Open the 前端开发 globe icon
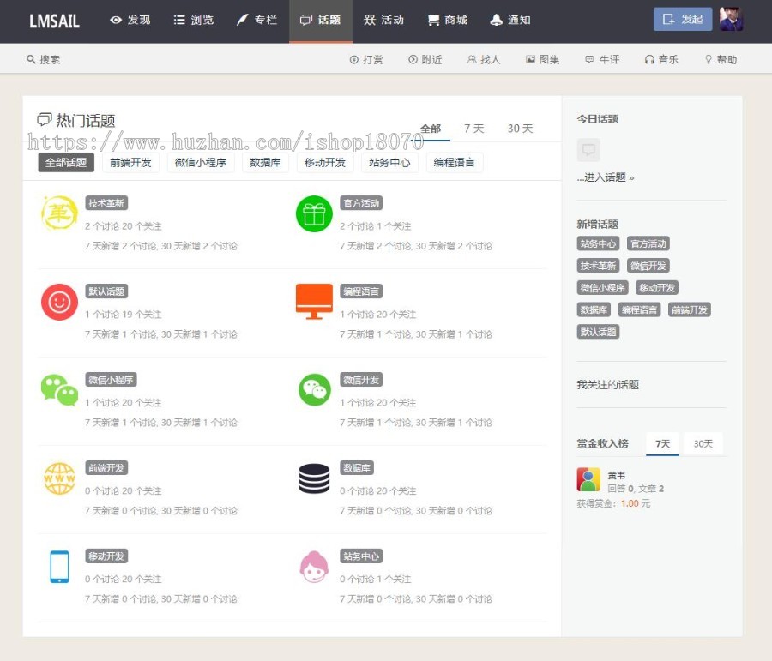Image resolution: width=772 pixels, height=661 pixels. (x=59, y=478)
